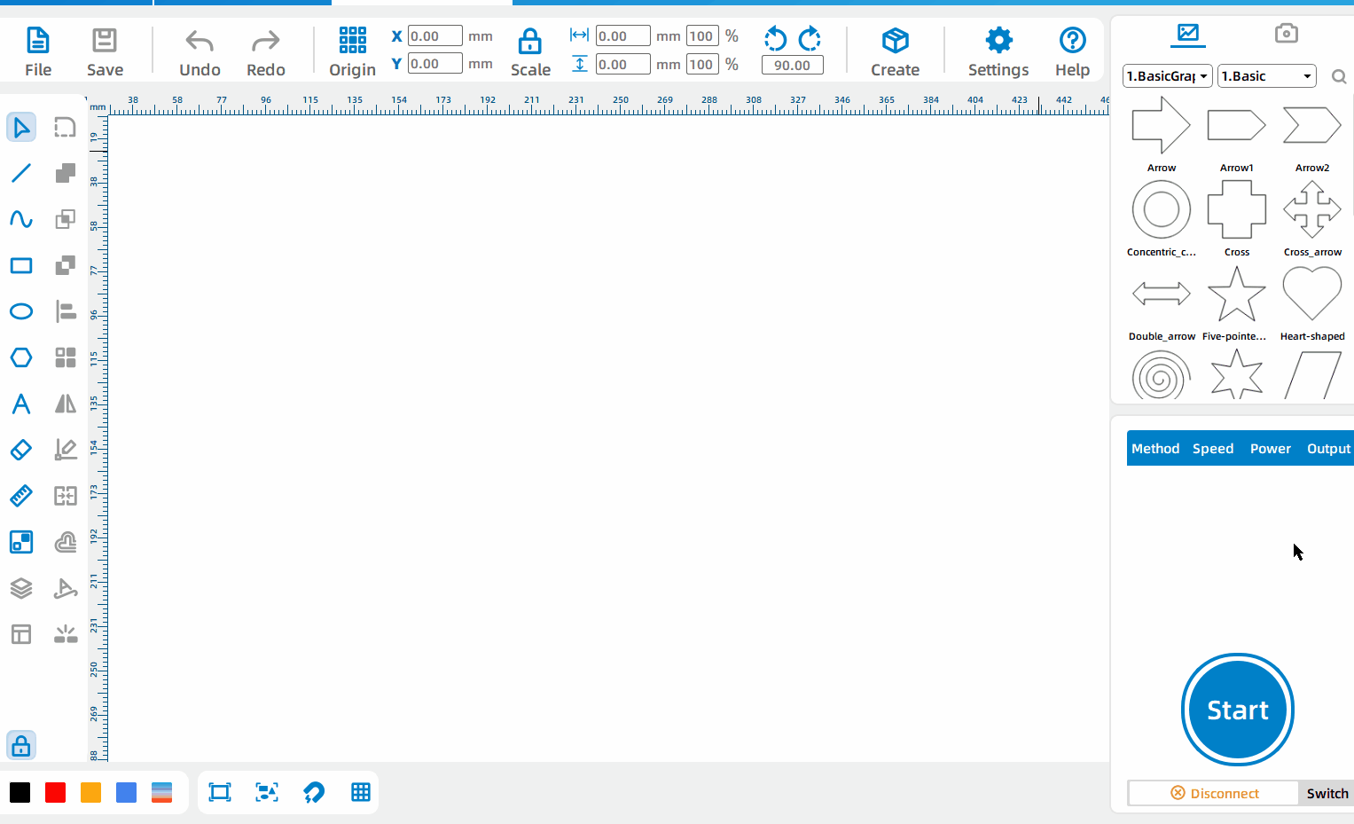Choose the red layer color

pos(55,792)
